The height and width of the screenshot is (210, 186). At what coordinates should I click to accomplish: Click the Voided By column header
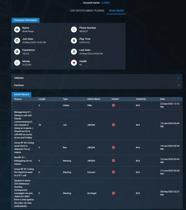pyautogui.click(x=141, y=99)
